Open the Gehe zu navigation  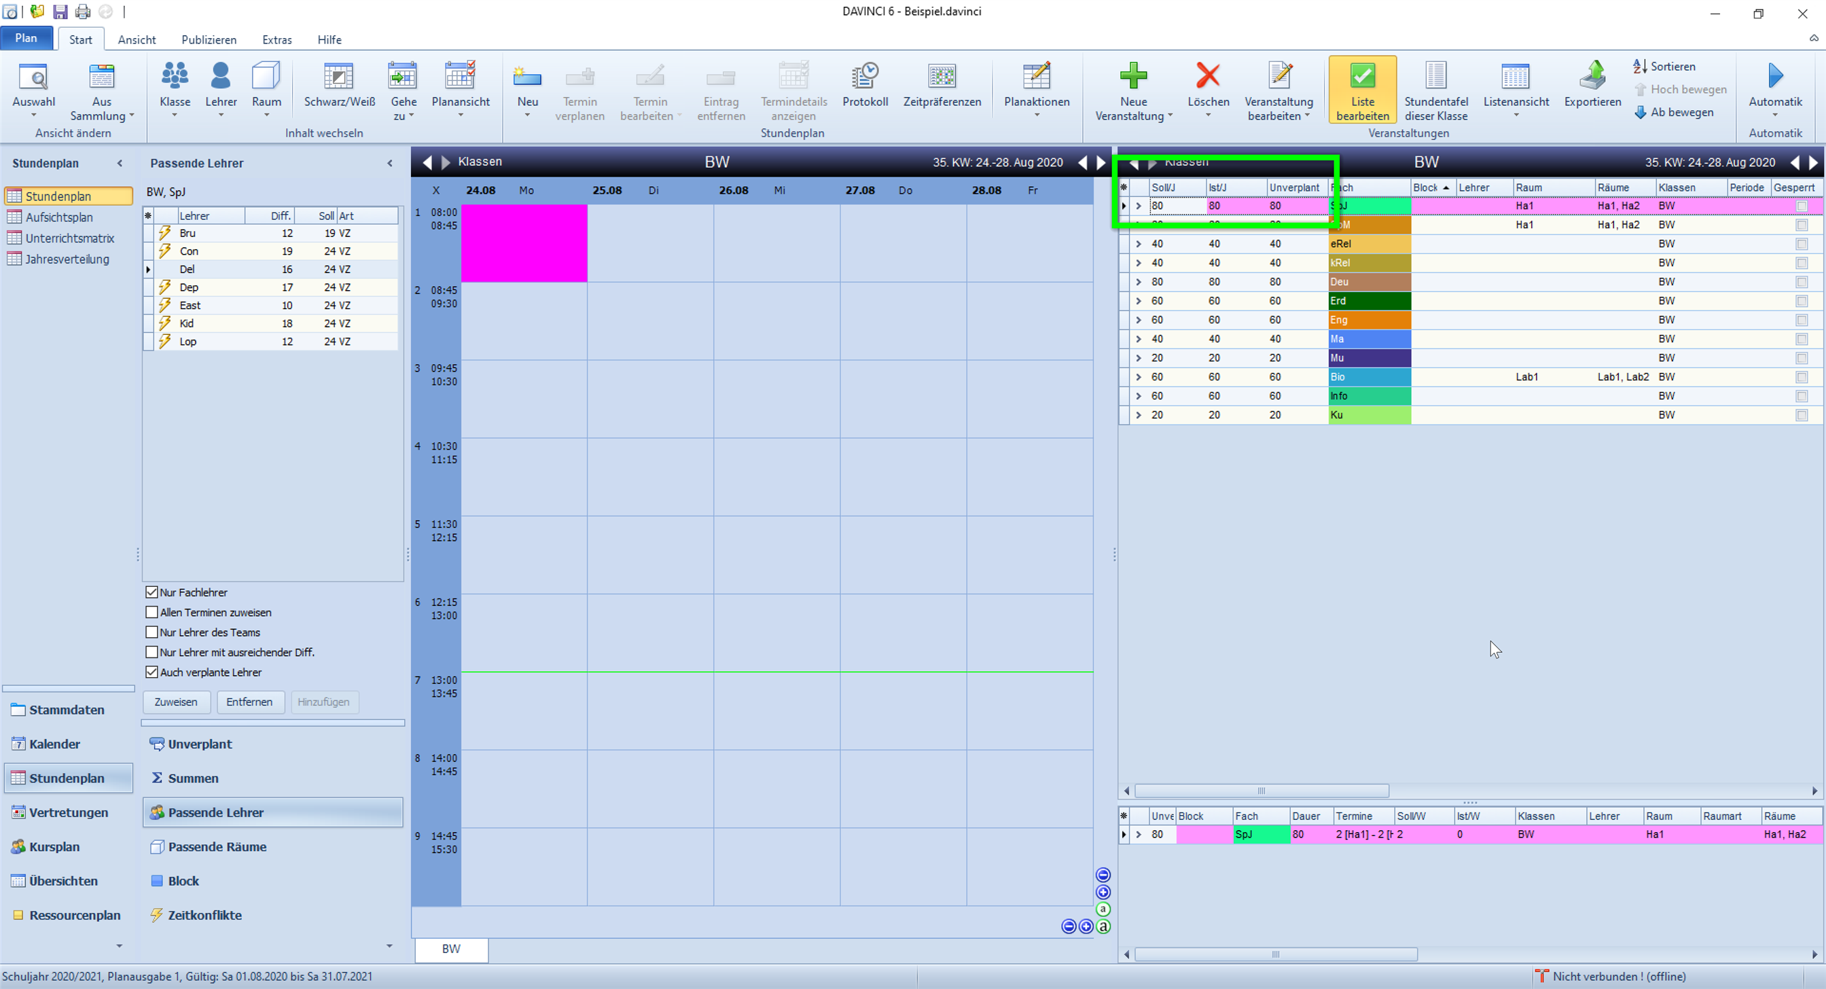point(404,91)
